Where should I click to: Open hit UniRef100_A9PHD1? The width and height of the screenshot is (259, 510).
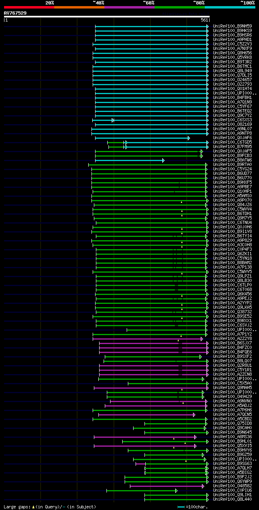click(x=232, y=39)
